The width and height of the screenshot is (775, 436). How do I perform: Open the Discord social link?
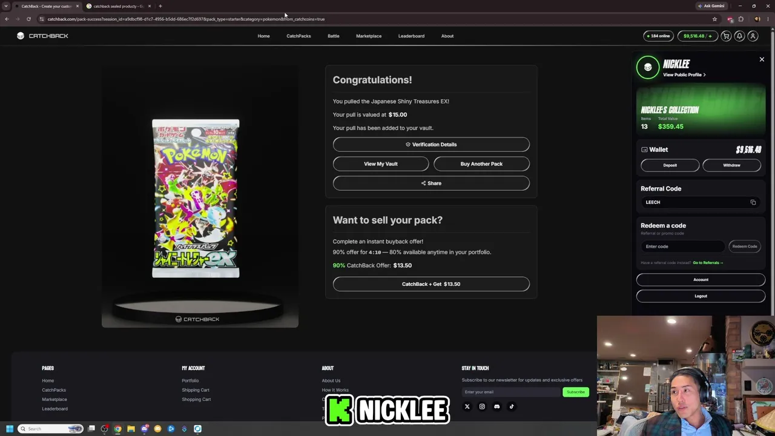tap(496, 406)
